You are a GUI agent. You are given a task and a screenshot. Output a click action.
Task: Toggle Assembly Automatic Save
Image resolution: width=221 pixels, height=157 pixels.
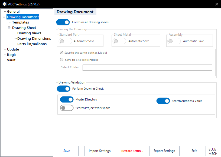[x=174, y=41]
